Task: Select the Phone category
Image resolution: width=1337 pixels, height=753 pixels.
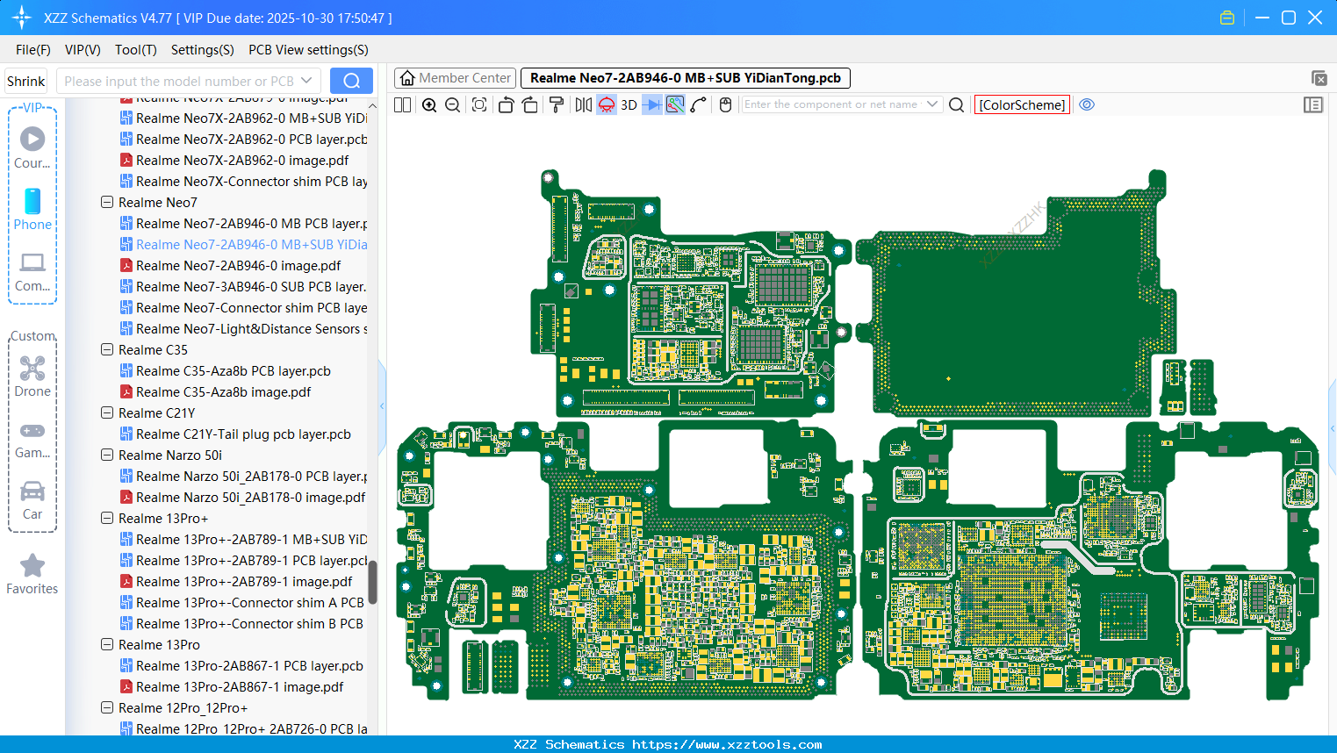Action: (32, 209)
